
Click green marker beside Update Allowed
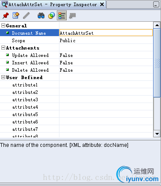(7, 55)
